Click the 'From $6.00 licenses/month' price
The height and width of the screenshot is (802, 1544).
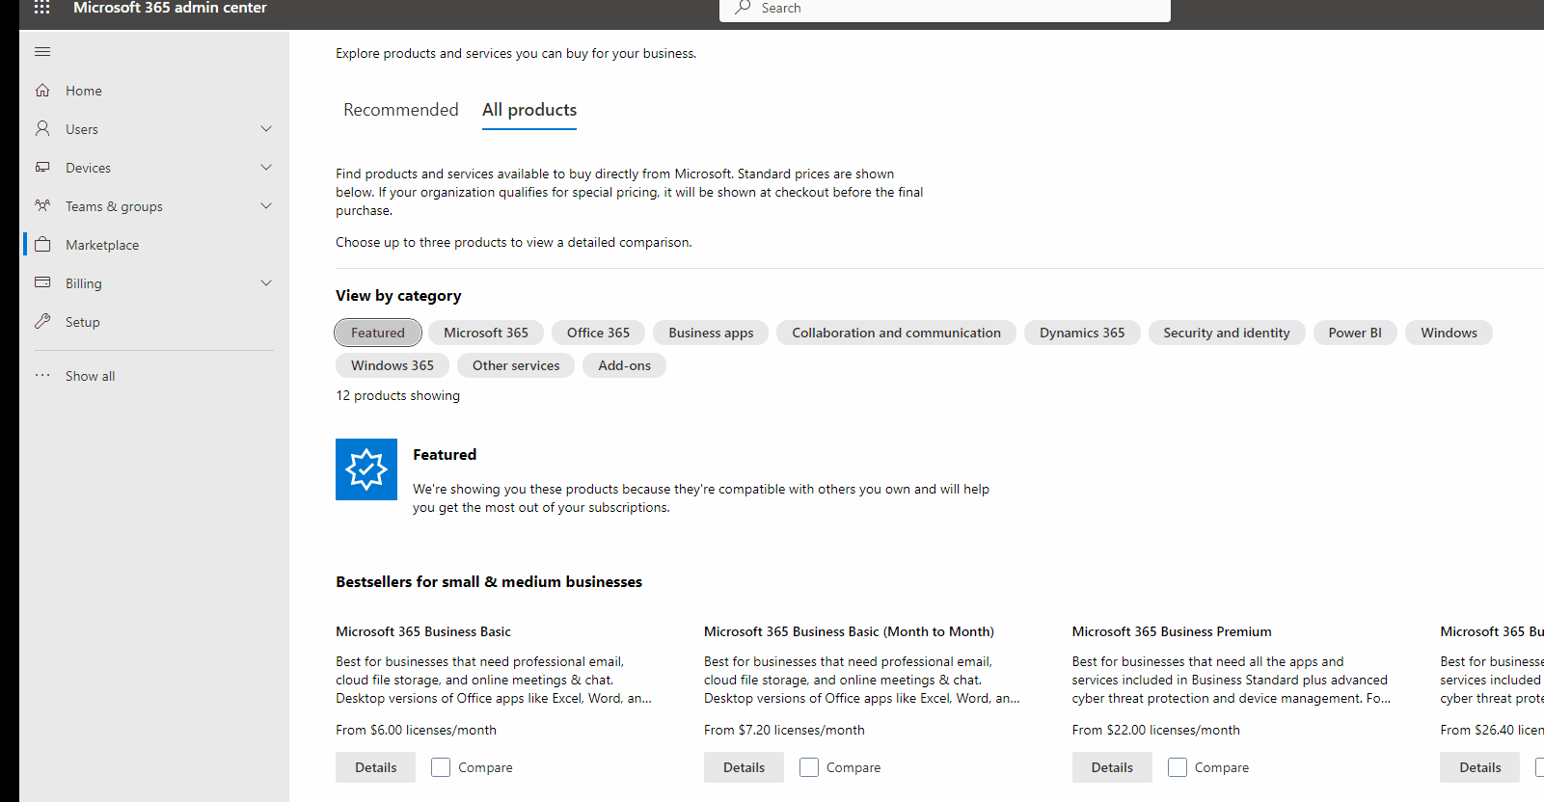tap(416, 730)
